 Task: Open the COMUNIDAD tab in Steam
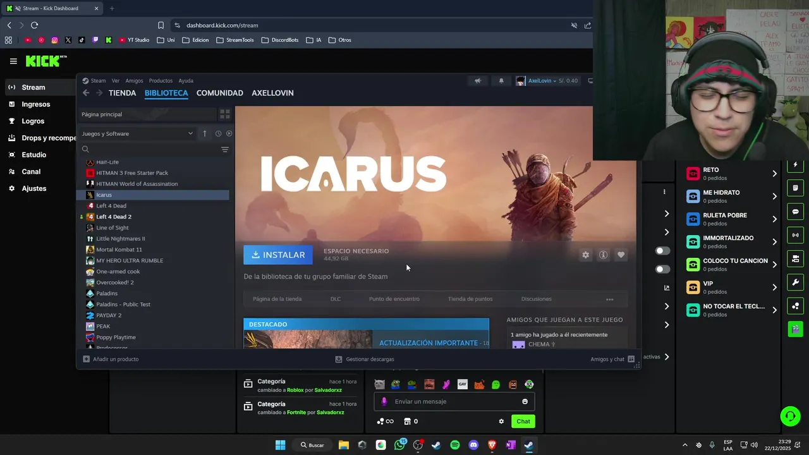219,93
